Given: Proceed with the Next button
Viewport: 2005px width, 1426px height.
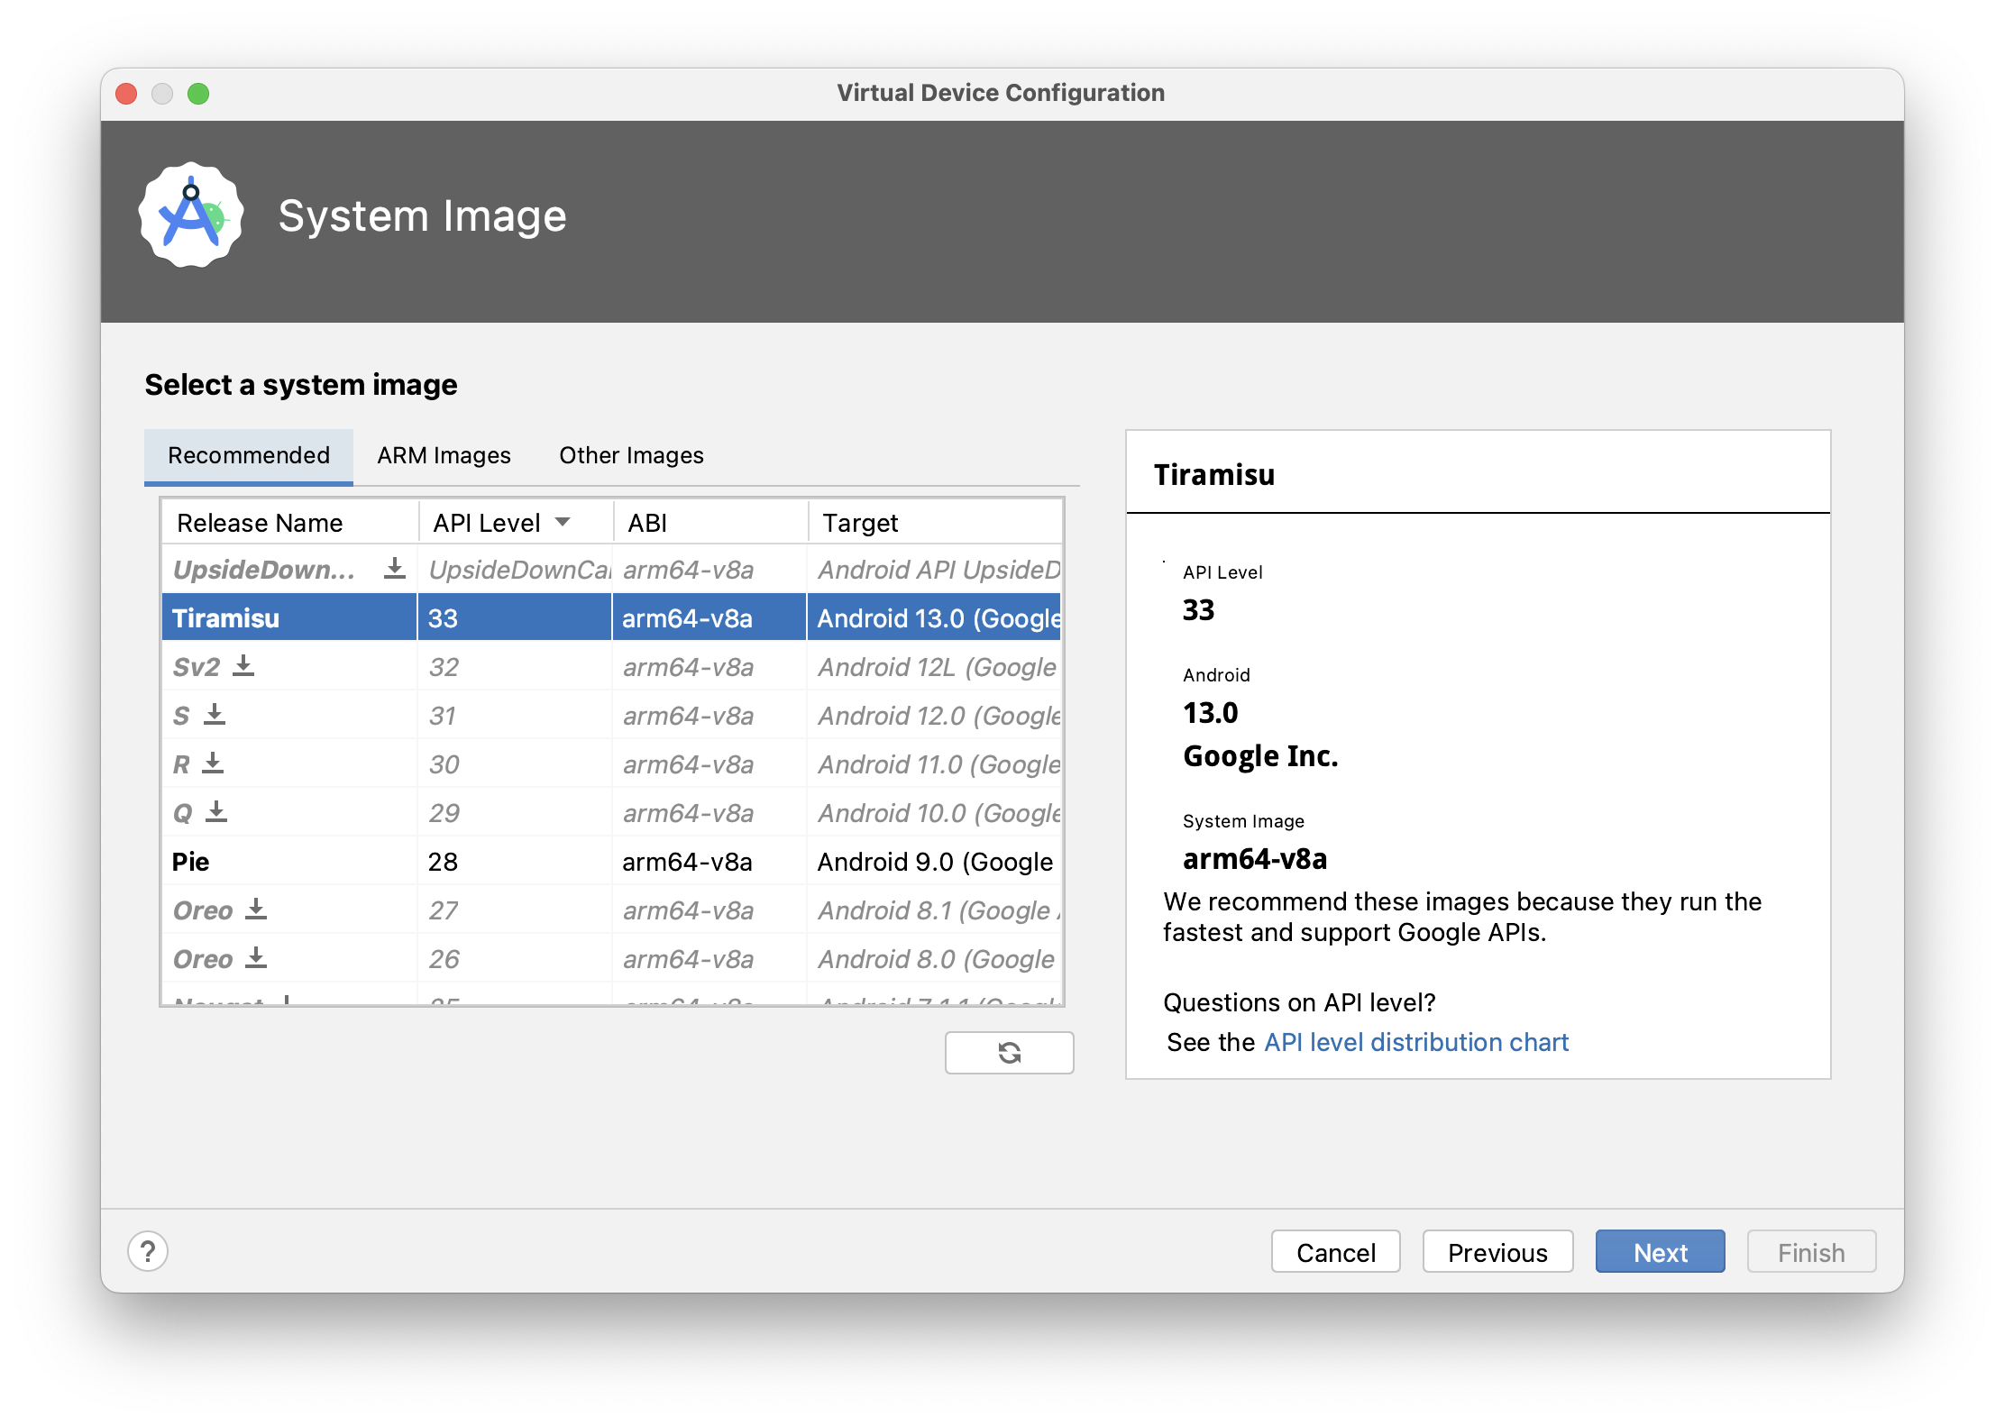Looking at the screenshot, I should [1660, 1252].
